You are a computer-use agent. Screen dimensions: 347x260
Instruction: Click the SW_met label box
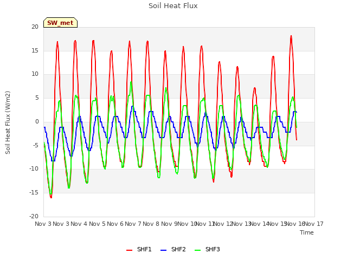(x=60, y=23)
